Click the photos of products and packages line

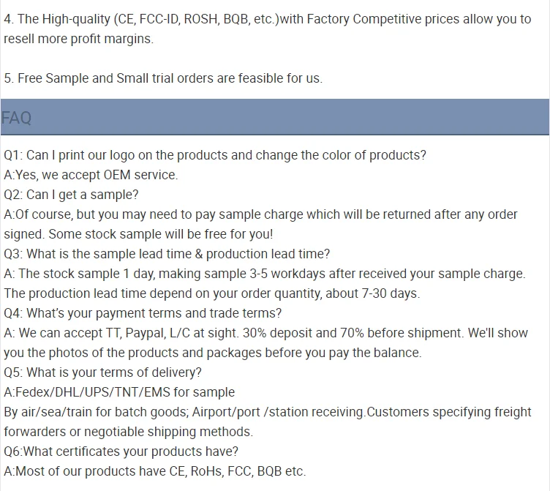[x=213, y=353]
